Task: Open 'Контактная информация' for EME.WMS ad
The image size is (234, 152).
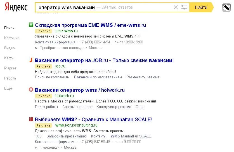Action: [x=55, y=42]
